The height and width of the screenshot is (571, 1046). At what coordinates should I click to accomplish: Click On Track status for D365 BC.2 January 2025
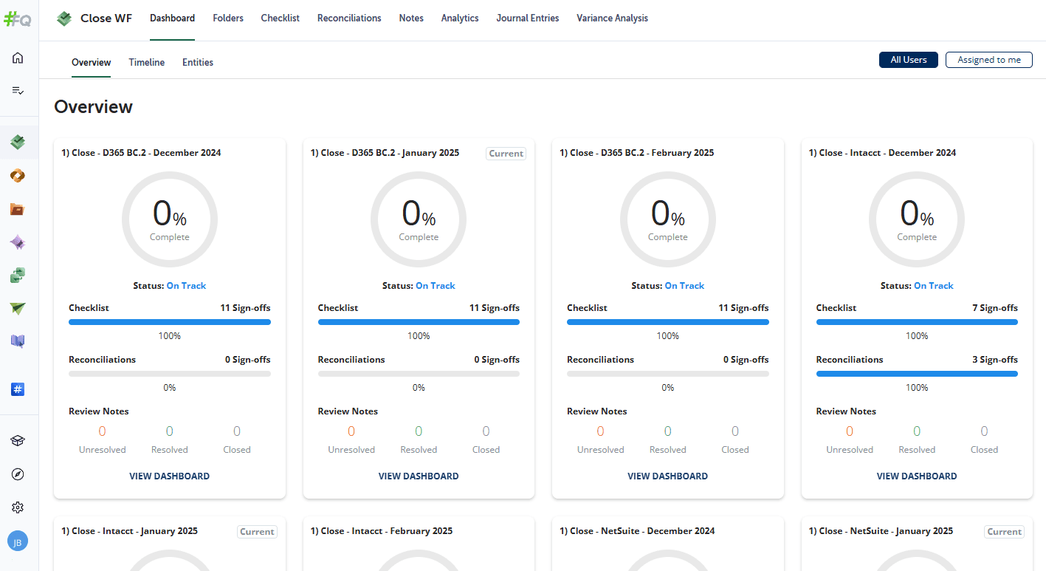point(436,286)
